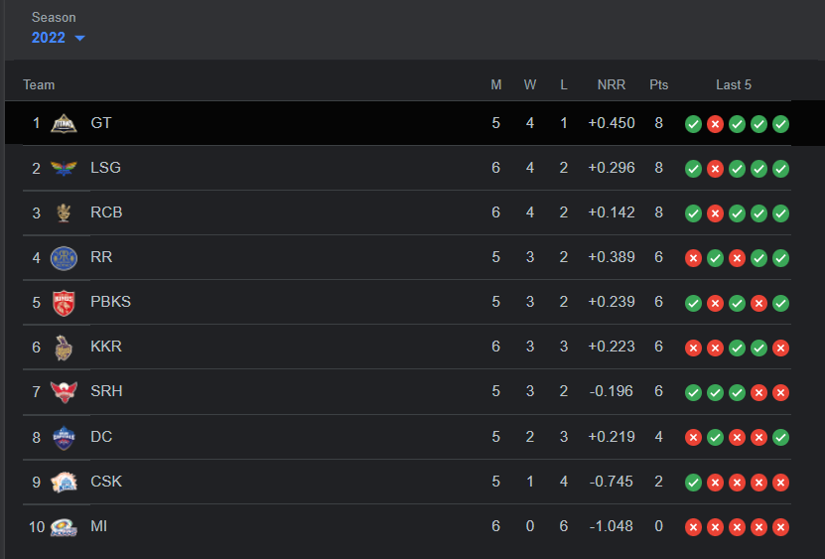Click the Rajasthan Royals team logo

pos(64,258)
